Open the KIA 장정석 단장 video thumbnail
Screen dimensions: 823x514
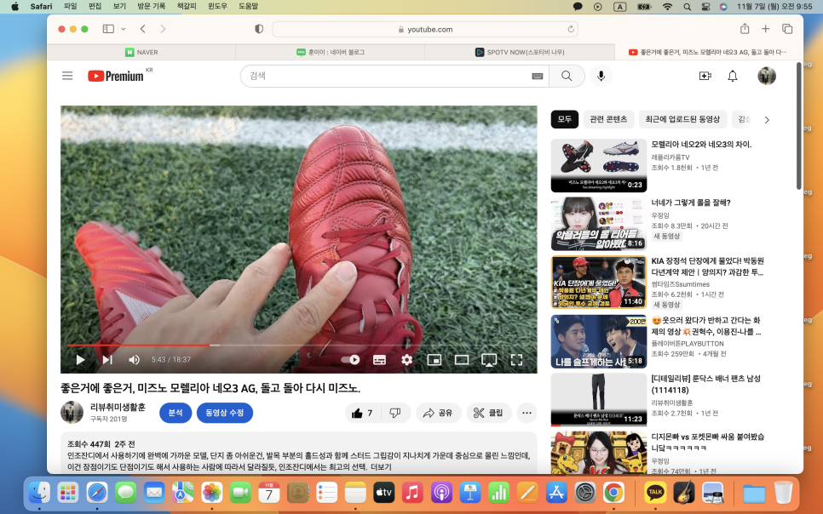coord(599,283)
